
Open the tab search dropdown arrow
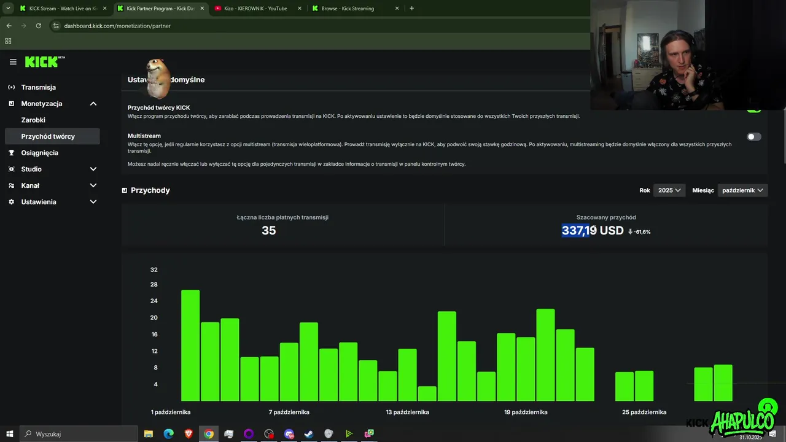8,9
